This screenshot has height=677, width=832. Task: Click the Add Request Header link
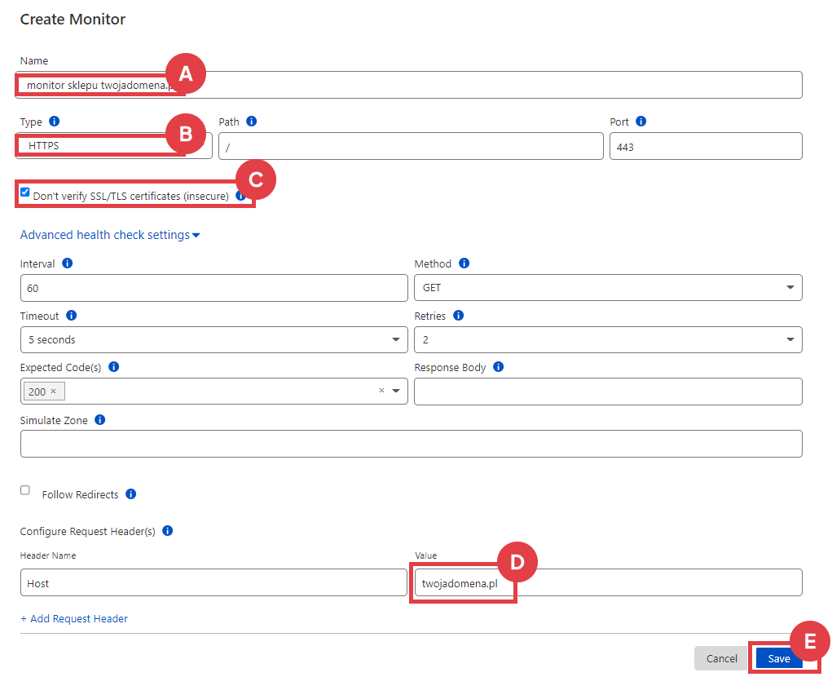[x=74, y=618]
